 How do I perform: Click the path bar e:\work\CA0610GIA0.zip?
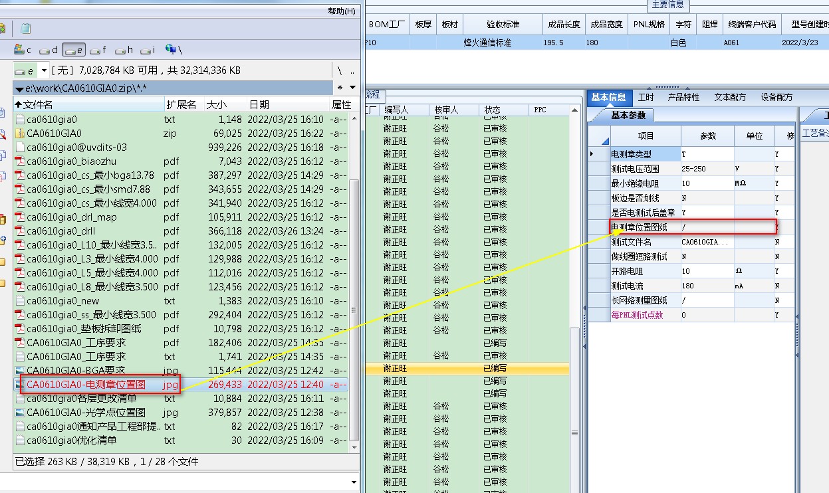point(173,88)
